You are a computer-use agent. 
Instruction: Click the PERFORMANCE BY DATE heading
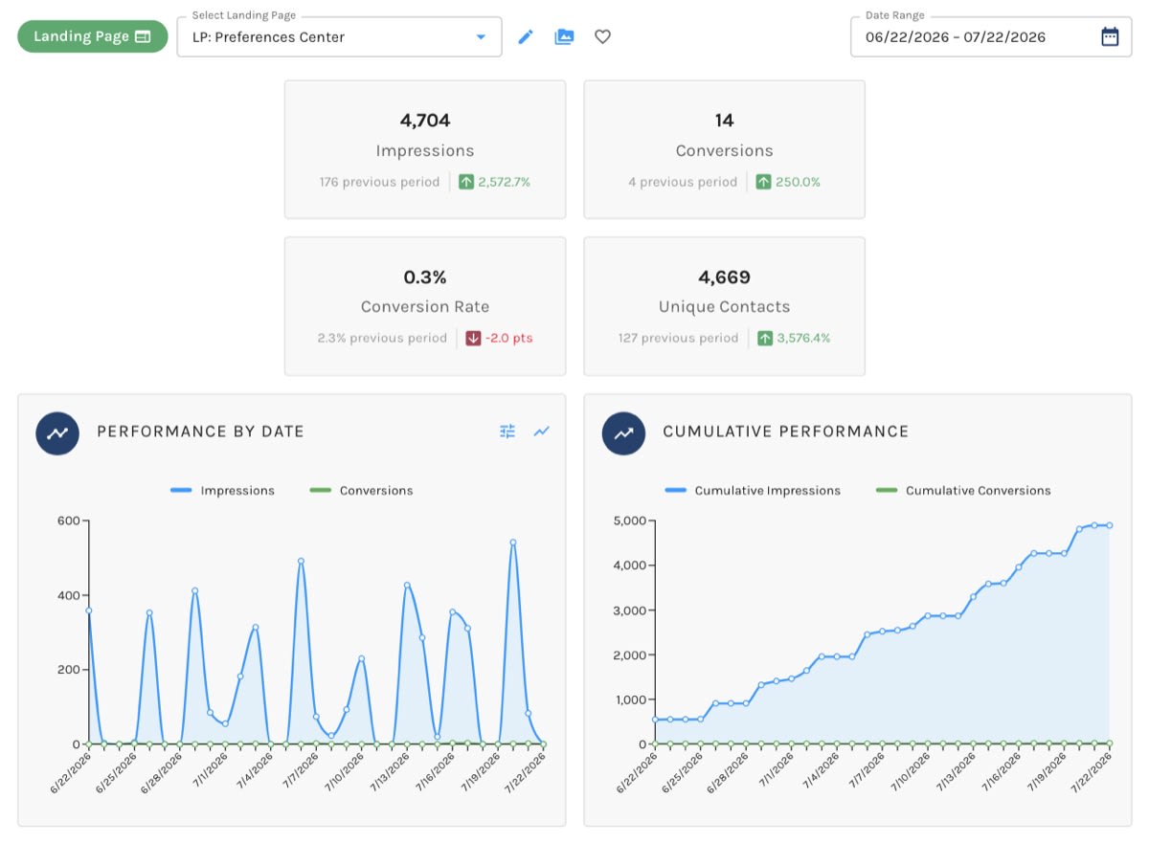[200, 432]
